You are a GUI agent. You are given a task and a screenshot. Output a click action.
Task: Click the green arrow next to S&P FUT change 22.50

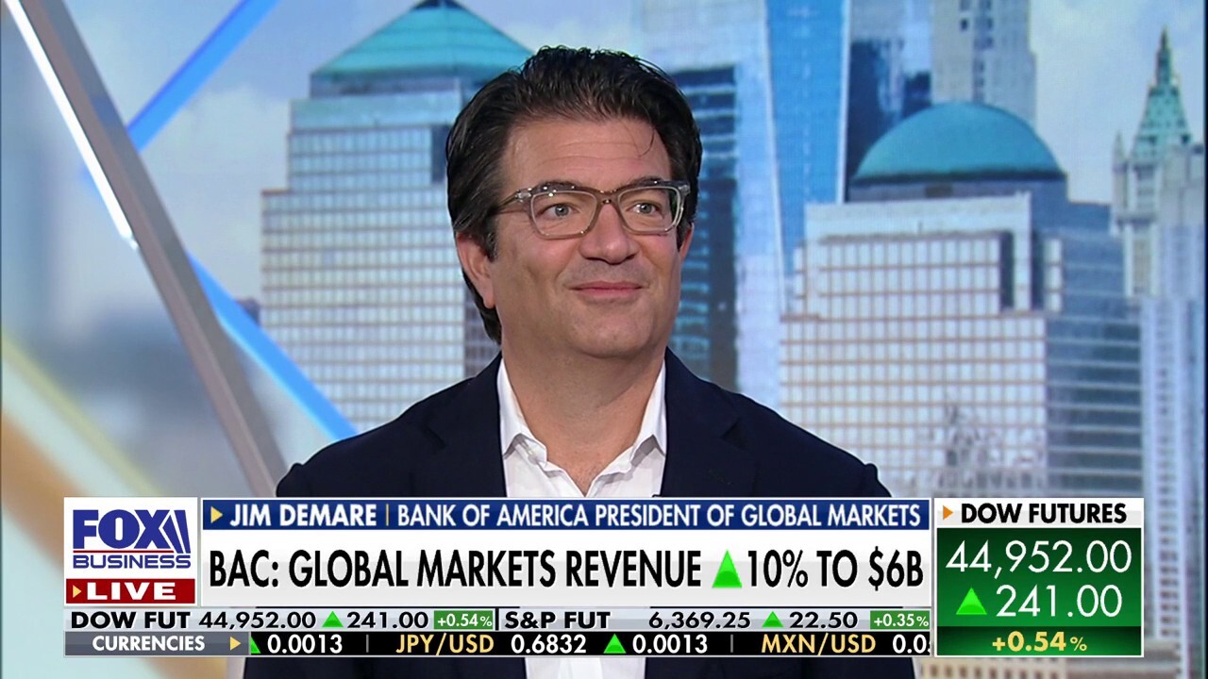(773, 620)
